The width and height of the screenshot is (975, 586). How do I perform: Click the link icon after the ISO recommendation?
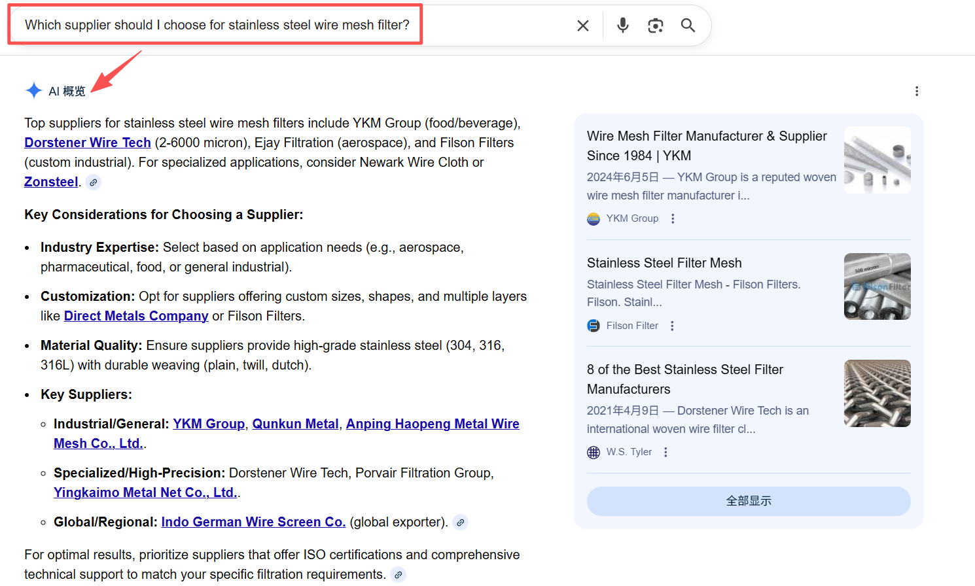pyautogui.click(x=398, y=574)
